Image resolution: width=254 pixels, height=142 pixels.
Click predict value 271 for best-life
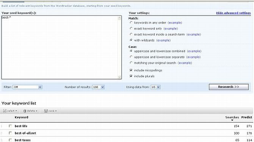(x=249, y=126)
